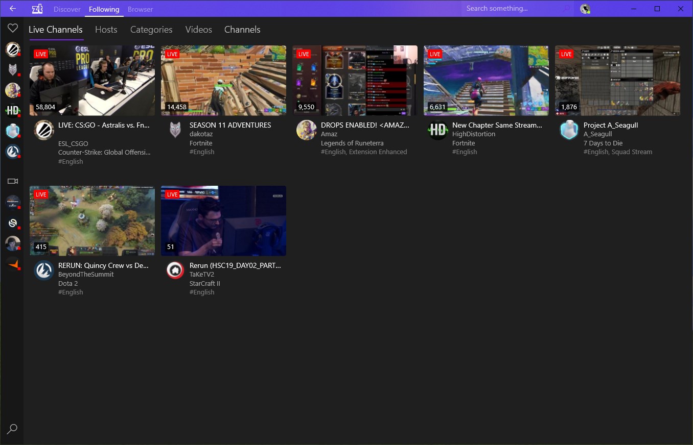This screenshot has height=445, width=693.
Task: Open the Channels tab
Action: [x=242, y=30]
